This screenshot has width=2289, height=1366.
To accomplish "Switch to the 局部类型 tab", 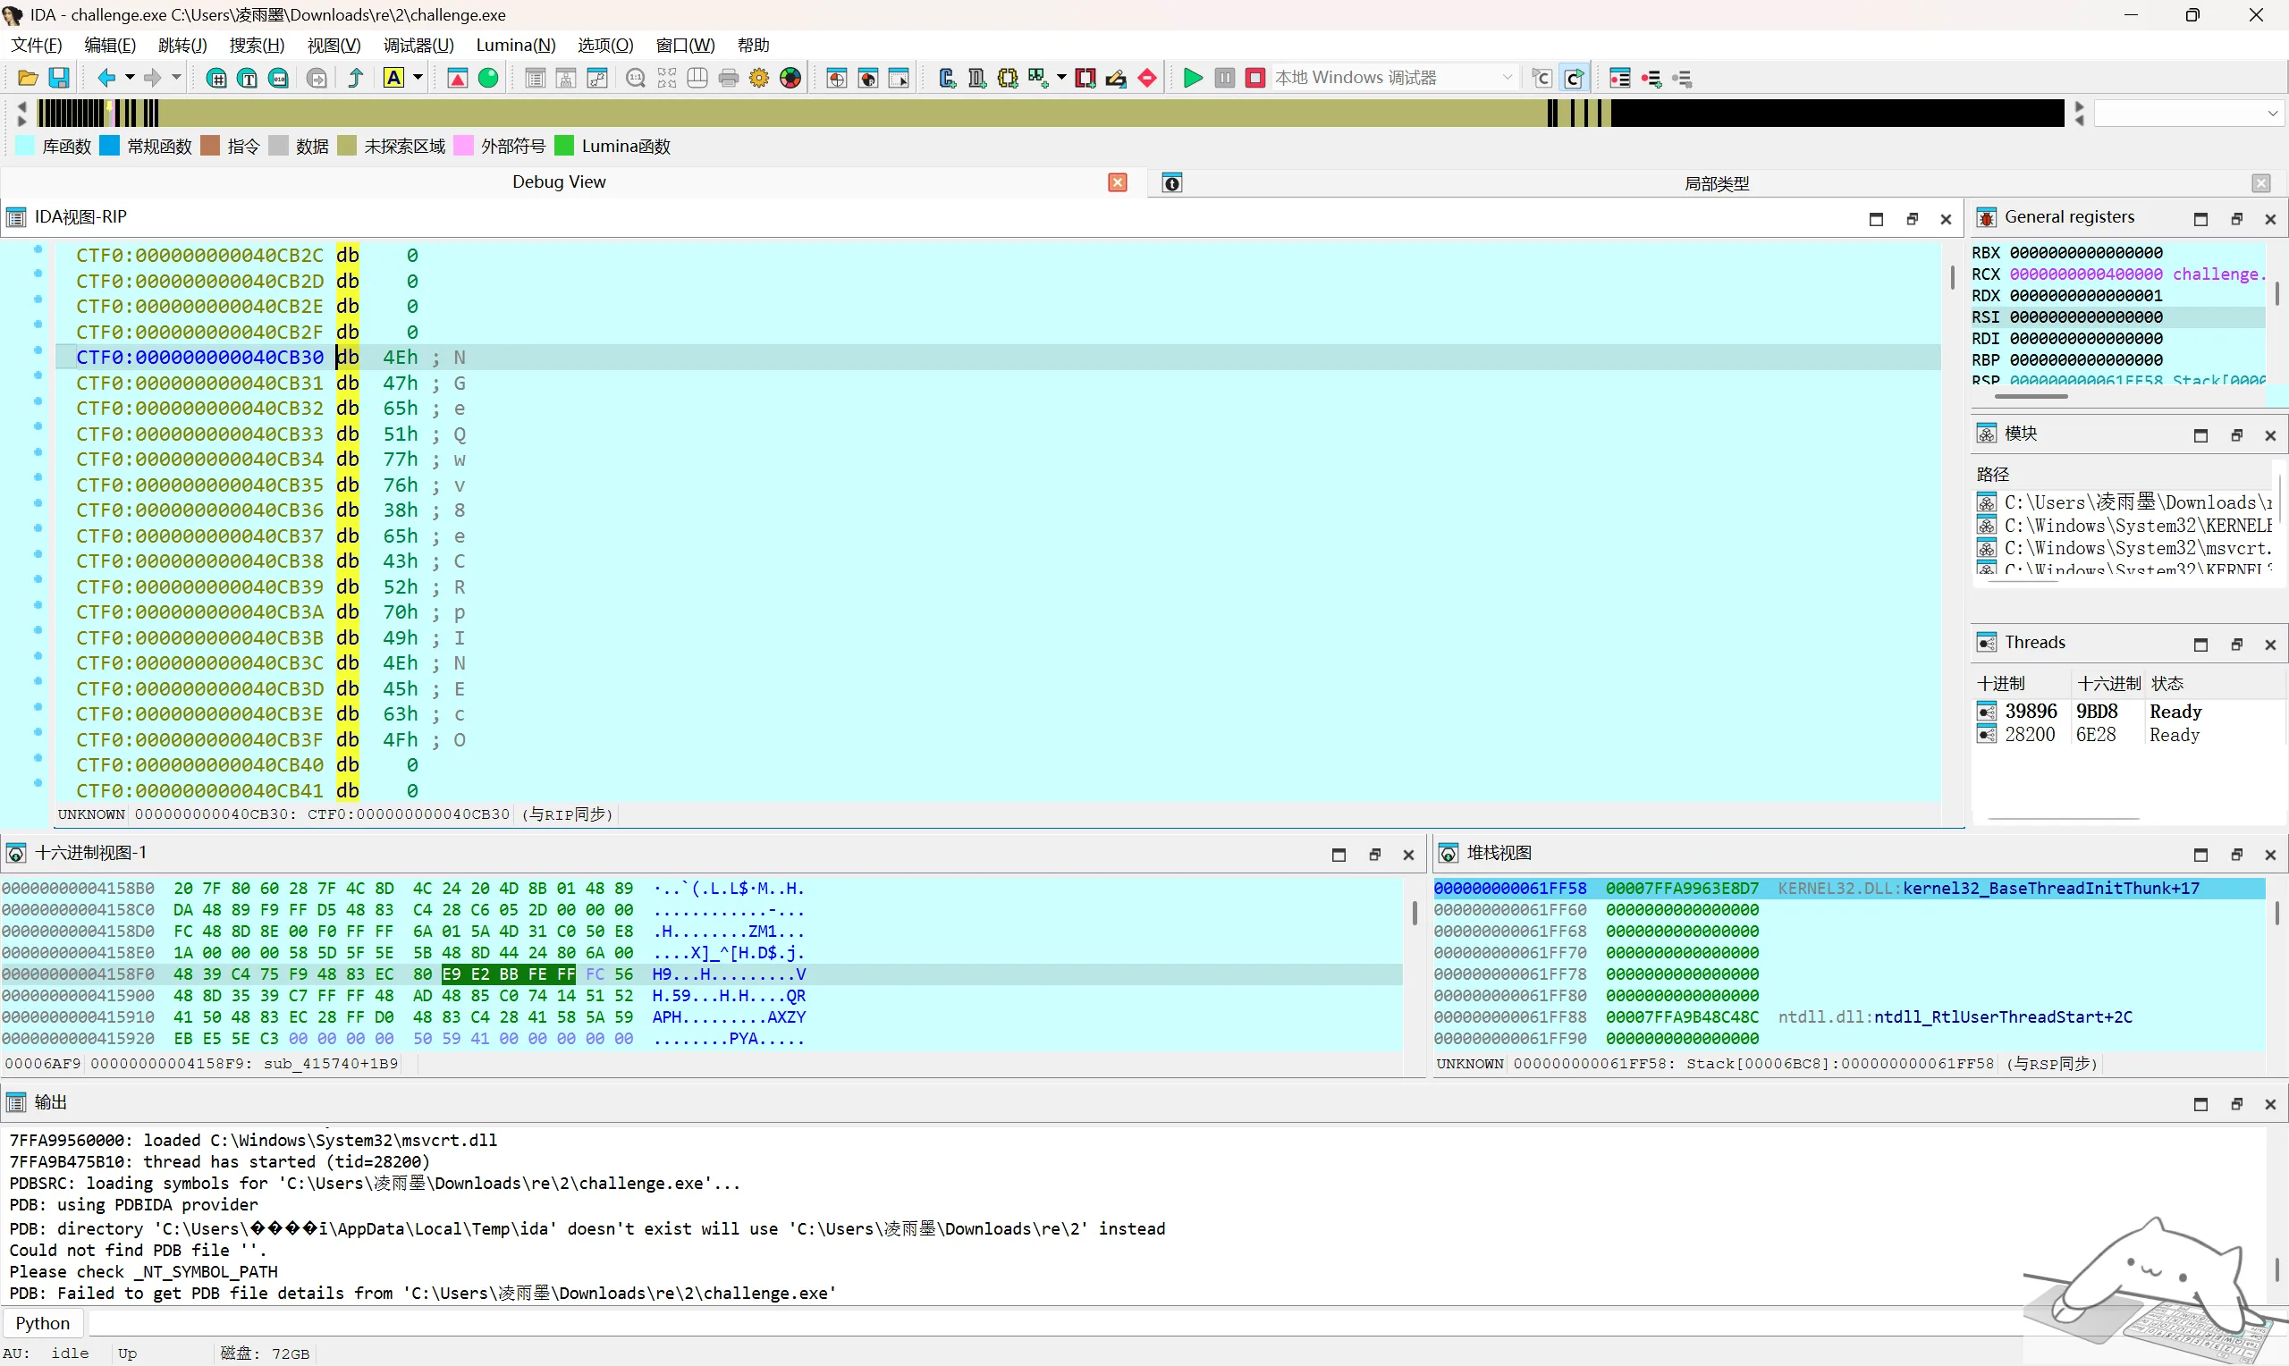I will pos(1717,183).
